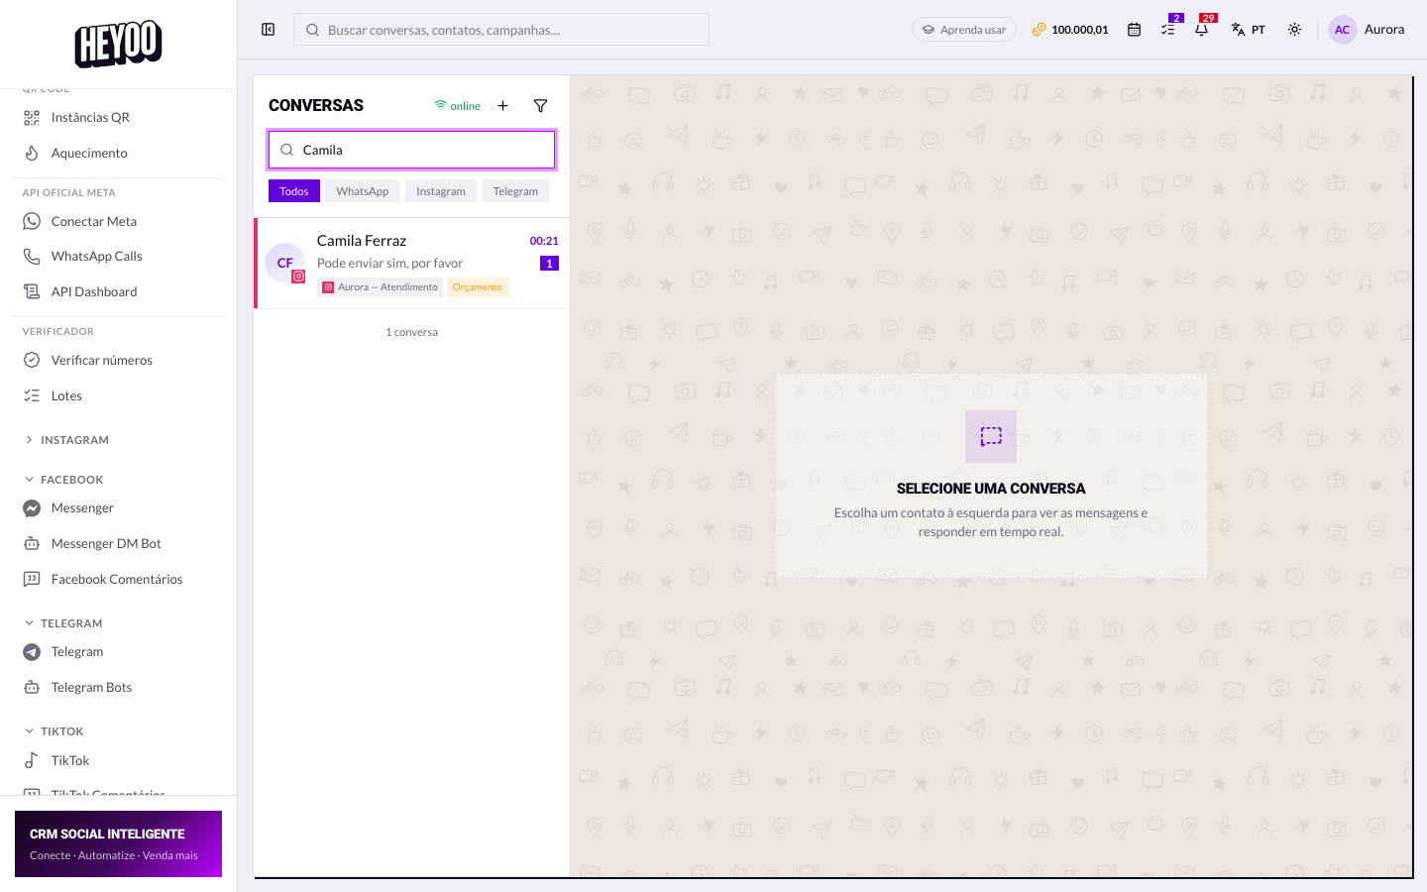Open Conectar Meta
The image size is (1427, 892).
coord(118,221)
